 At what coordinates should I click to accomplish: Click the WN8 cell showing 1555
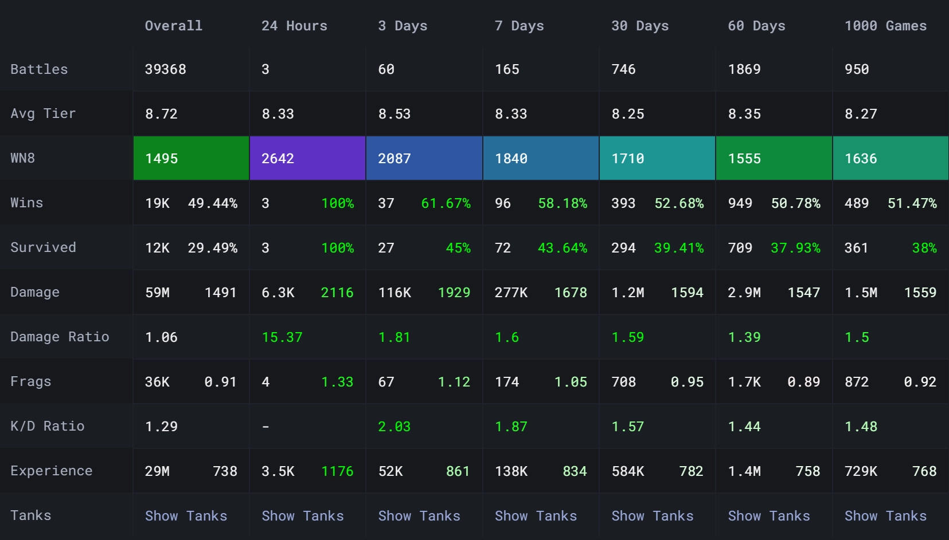tap(774, 158)
